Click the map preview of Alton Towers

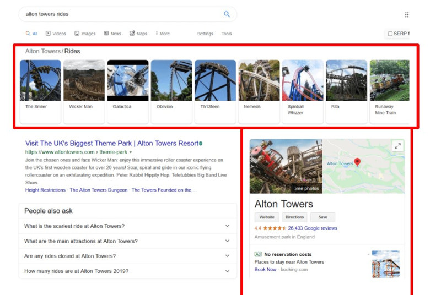[363, 166]
